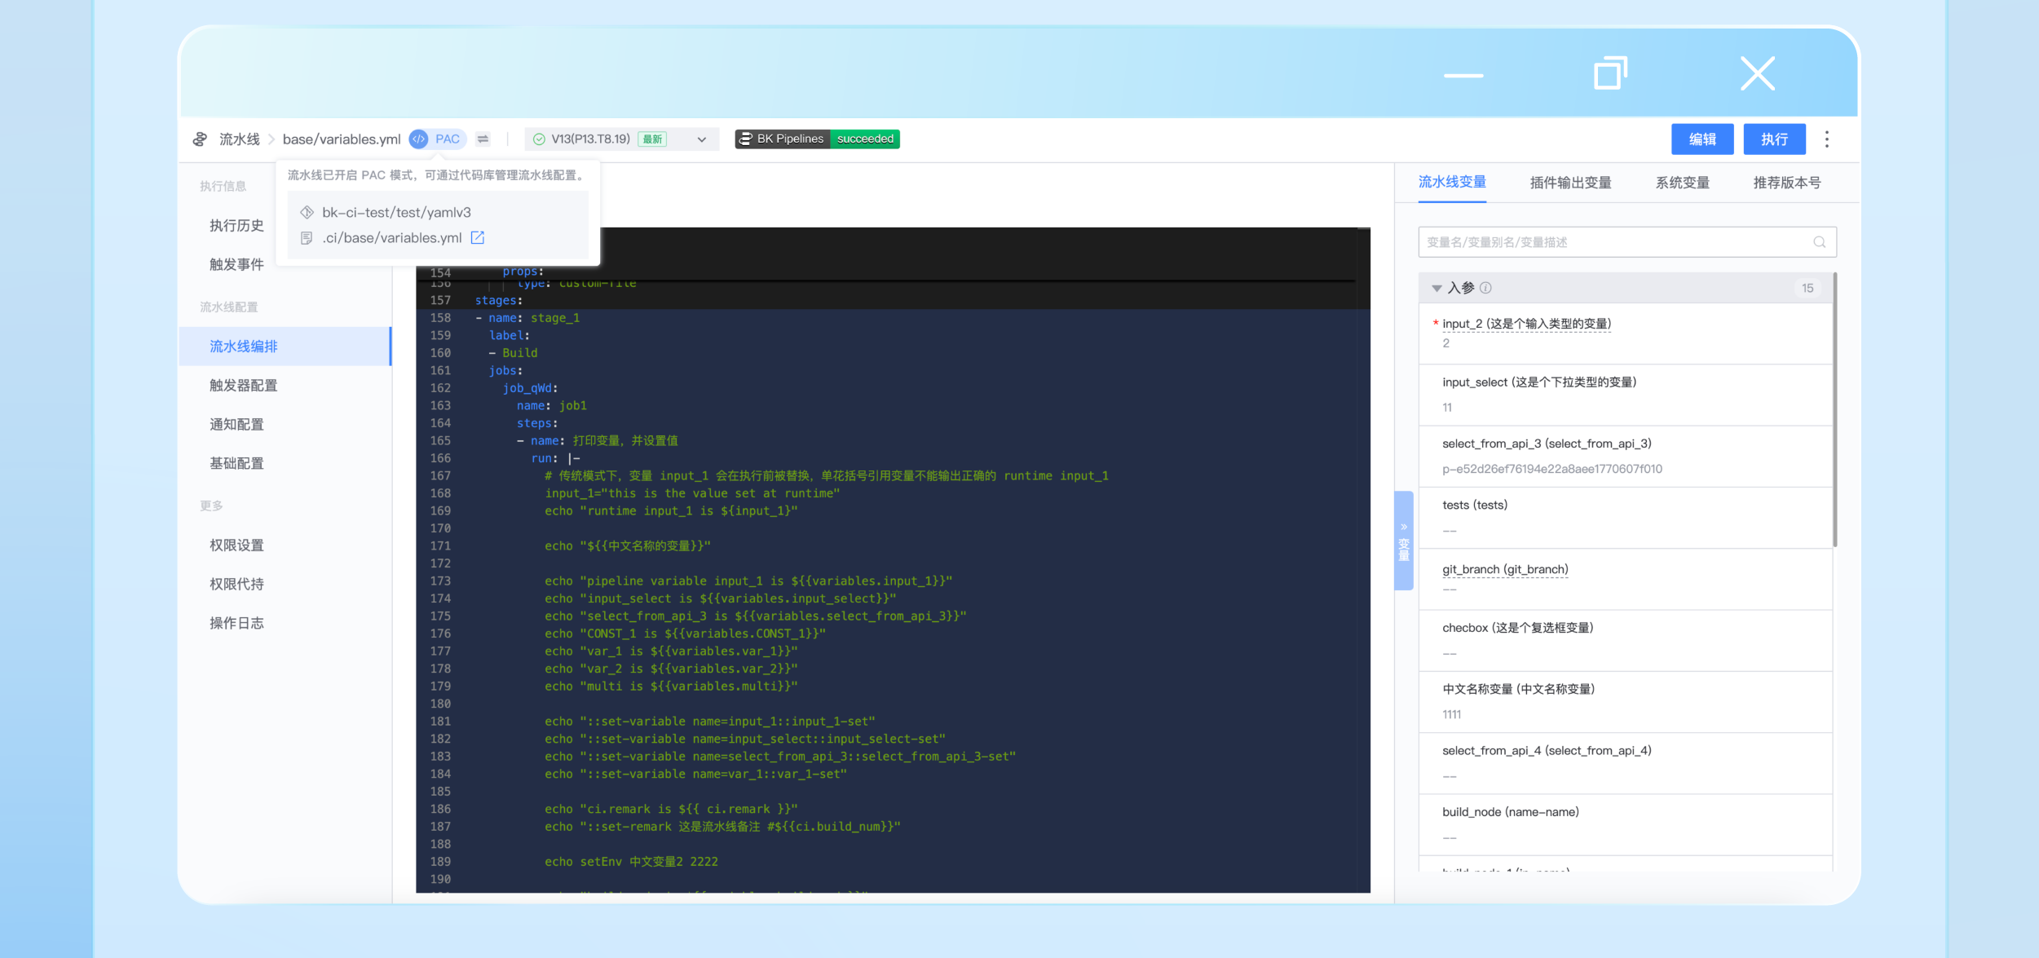
Task: Click the 流水线 breadcrumb link
Action: (239, 139)
